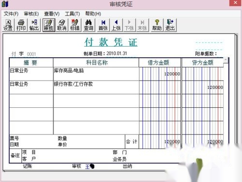Click the date 2010.01.31
The width and height of the screenshot is (242, 182).
[117, 53]
